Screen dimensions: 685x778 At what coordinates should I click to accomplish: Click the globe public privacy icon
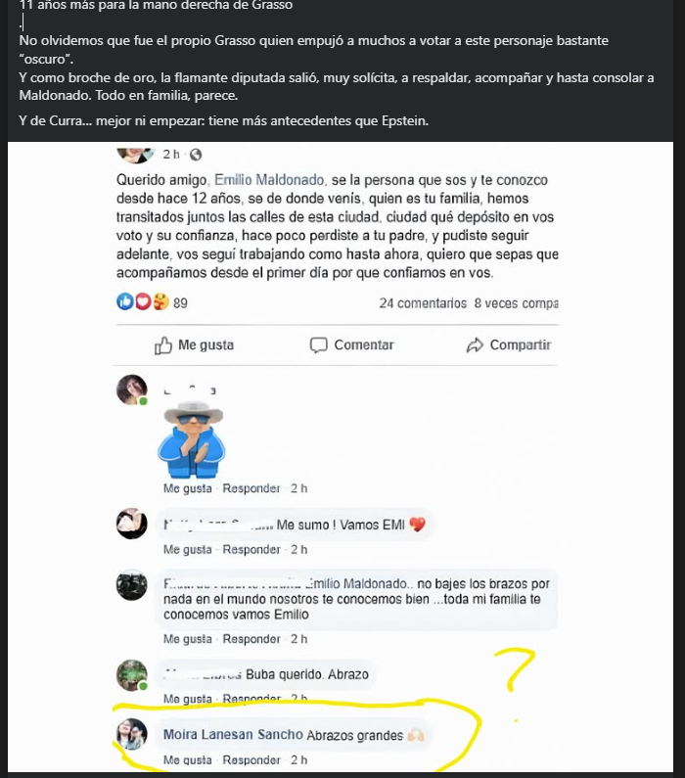(196, 155)
